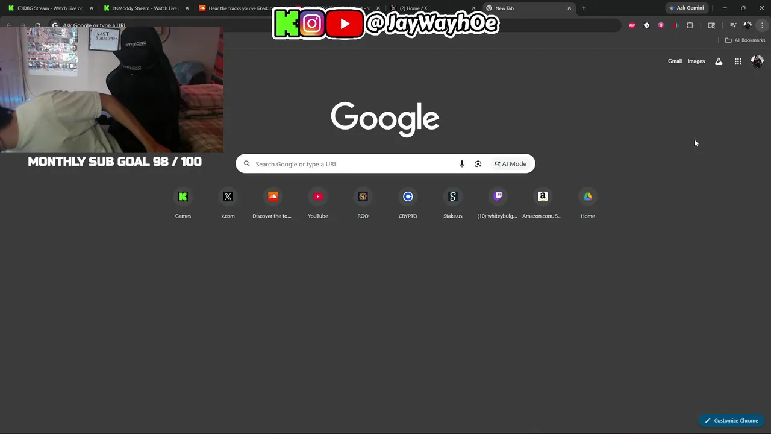Open the pink U shield extension
The image size is (771, 434).
coord(661,25)
